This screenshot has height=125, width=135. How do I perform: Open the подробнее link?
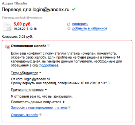tap(48, 65)
